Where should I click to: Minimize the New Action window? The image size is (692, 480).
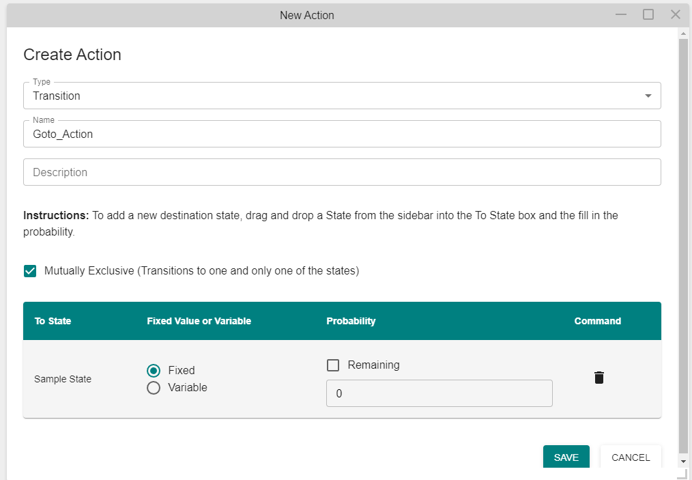coord(621,14)
